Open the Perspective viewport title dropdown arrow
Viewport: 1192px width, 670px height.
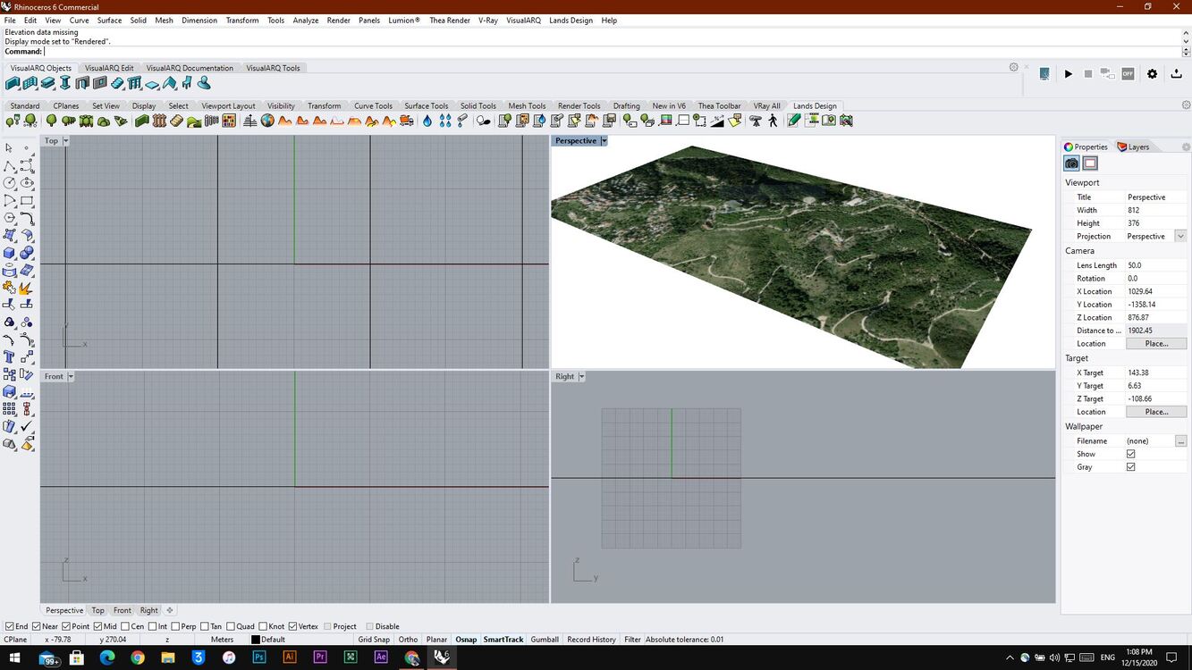pos(604,141)
